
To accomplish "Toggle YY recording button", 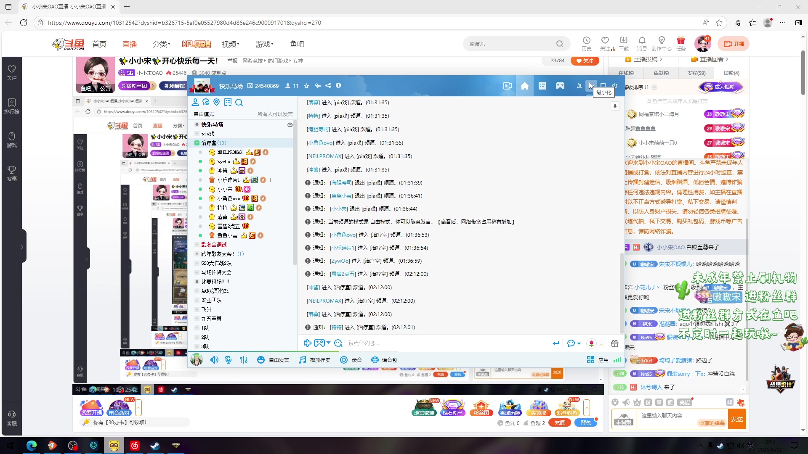I will point(351,360).
